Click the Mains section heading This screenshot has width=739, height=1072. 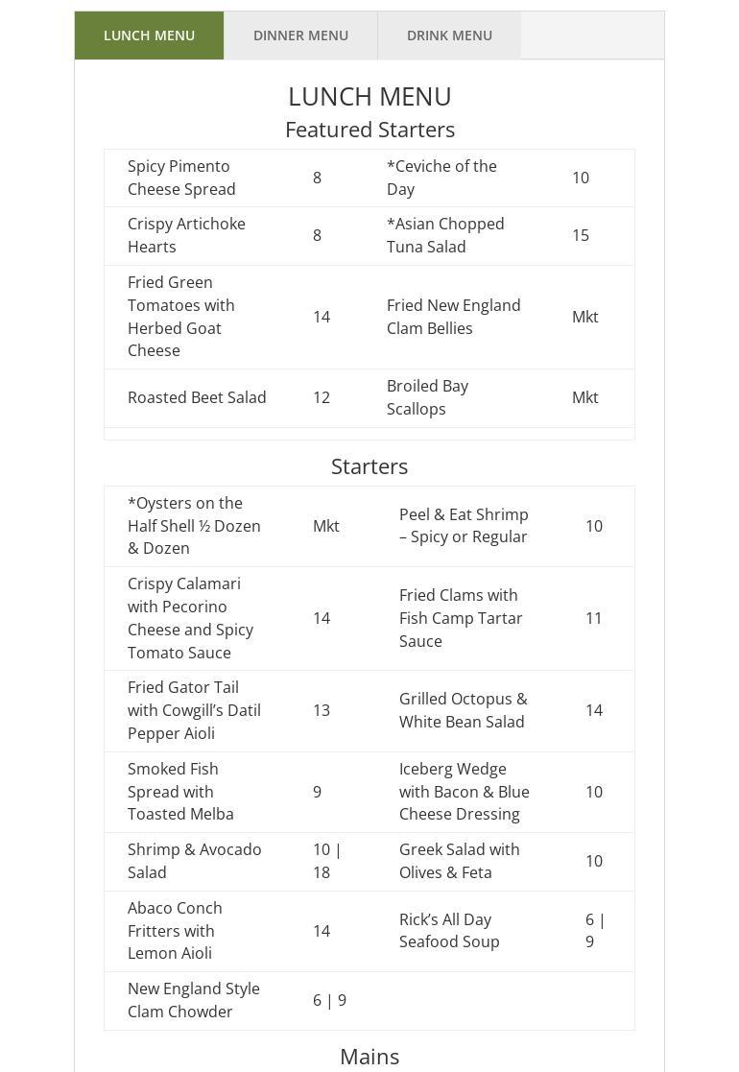click(x=369, y=1057)
